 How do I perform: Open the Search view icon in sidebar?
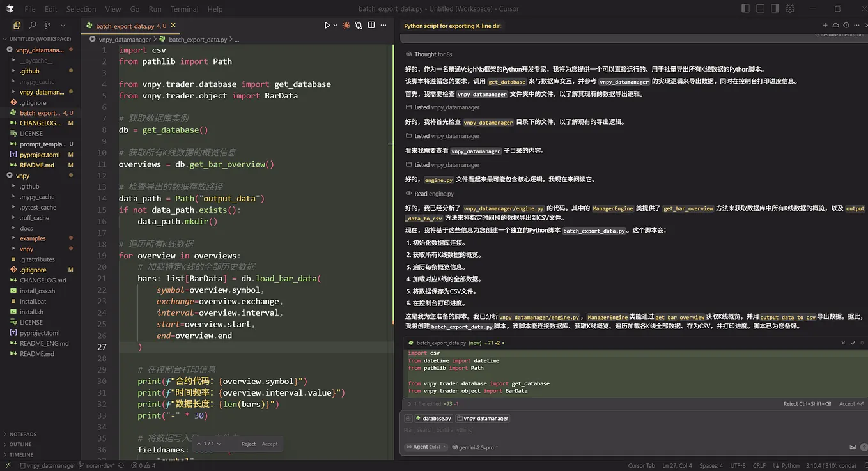click(x=32, y=25)
